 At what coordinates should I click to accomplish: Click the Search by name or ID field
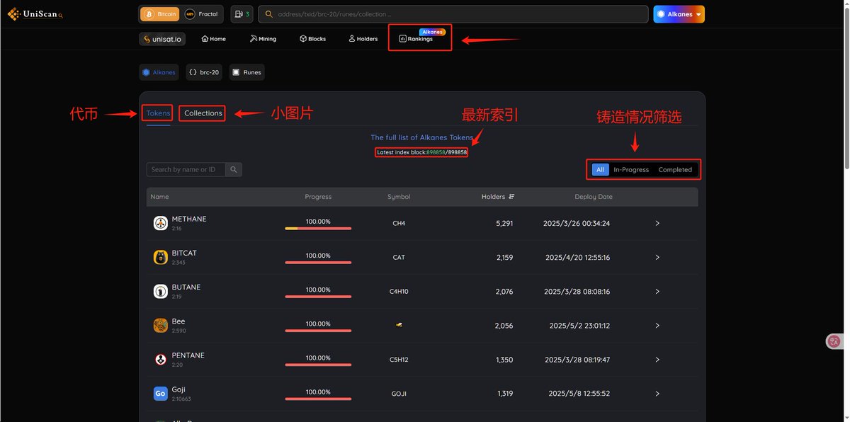(186, 169)
